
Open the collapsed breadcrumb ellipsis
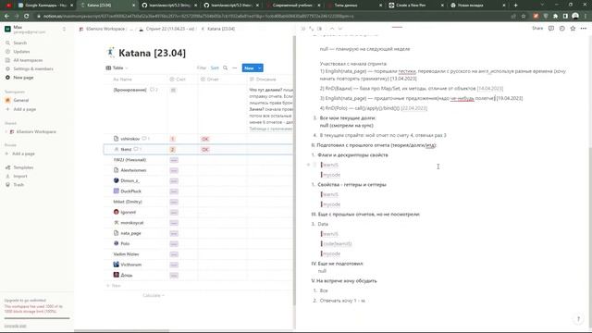point(131,29)
